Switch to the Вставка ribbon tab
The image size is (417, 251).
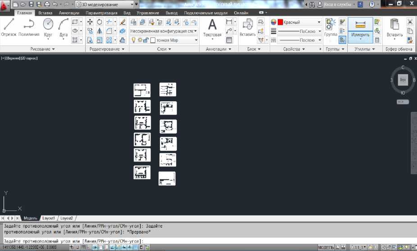coord(45,13)
